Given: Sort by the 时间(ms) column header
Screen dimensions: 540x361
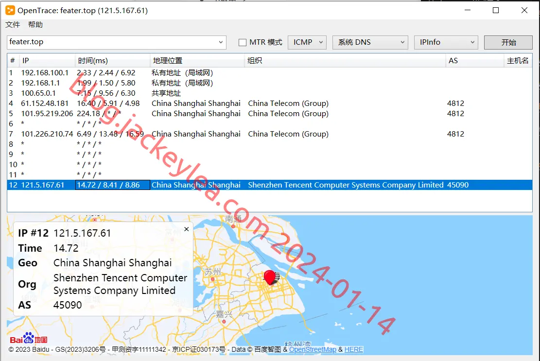Looking at the screenshot, I should [x=113, y=61].
